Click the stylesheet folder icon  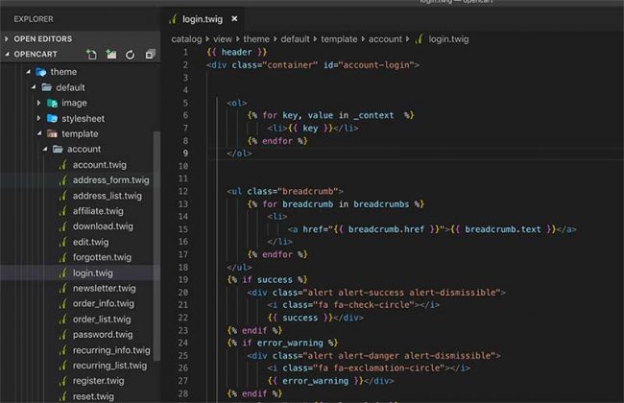pyautogui.click(x=52, y=119)
